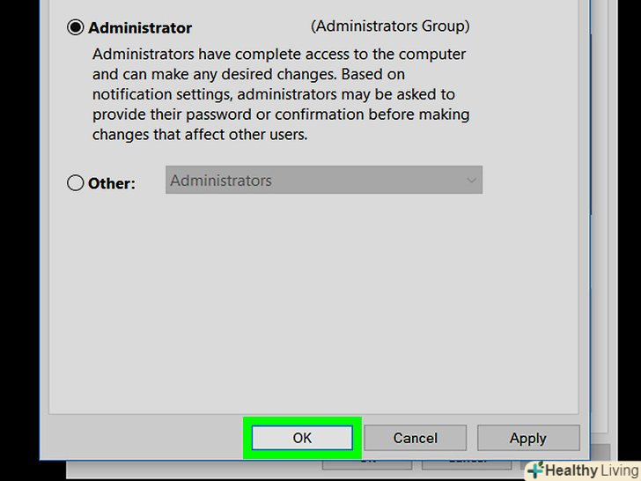
Task: Click the green cross Healthy Living icon
Action: tap(534, 470)
